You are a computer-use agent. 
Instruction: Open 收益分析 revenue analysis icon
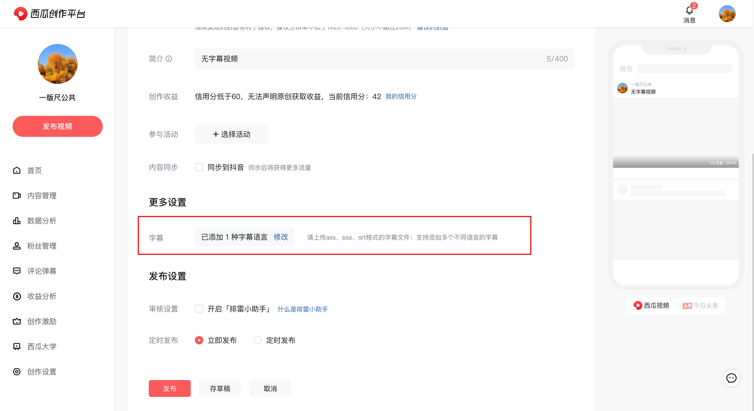[x=17, y=296]
